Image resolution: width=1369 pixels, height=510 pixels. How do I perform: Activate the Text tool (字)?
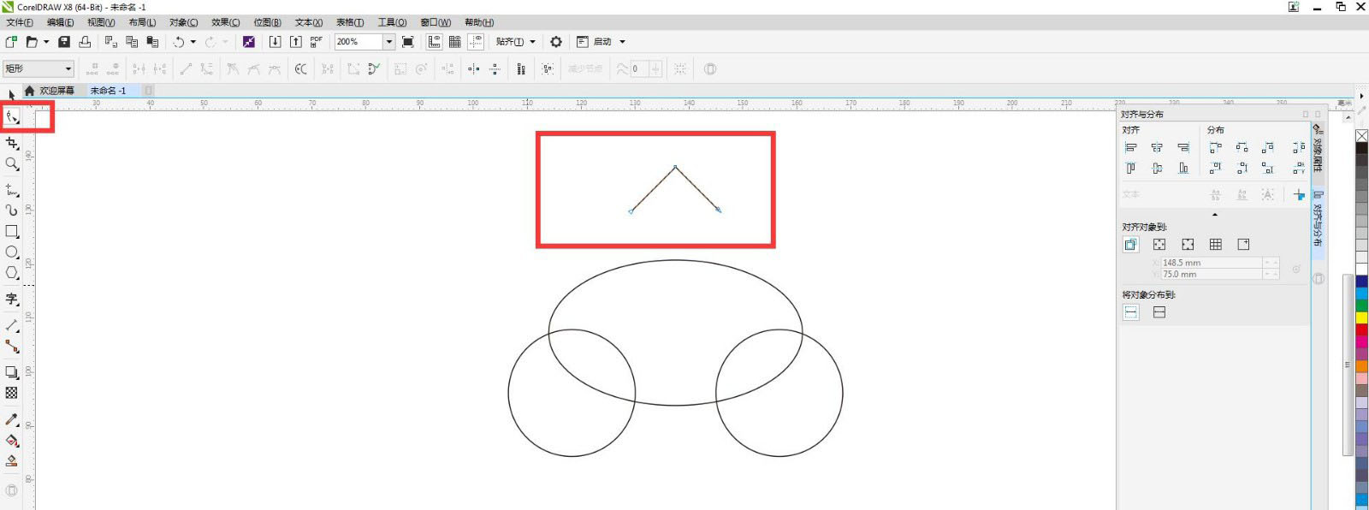12,299
